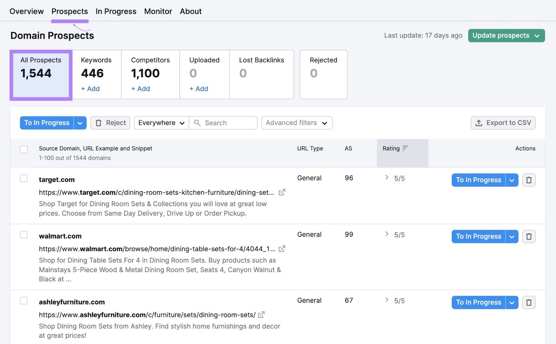
Task: Click the magnifier icon in the search bar
Action: tap(197, 123)
